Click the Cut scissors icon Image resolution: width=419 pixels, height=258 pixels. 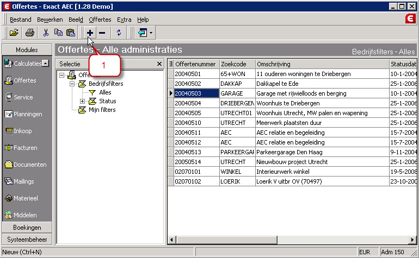click(46, 33)
